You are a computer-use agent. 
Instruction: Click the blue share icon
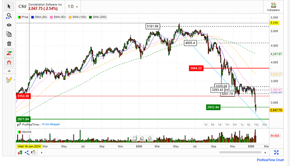coord(27,153)
